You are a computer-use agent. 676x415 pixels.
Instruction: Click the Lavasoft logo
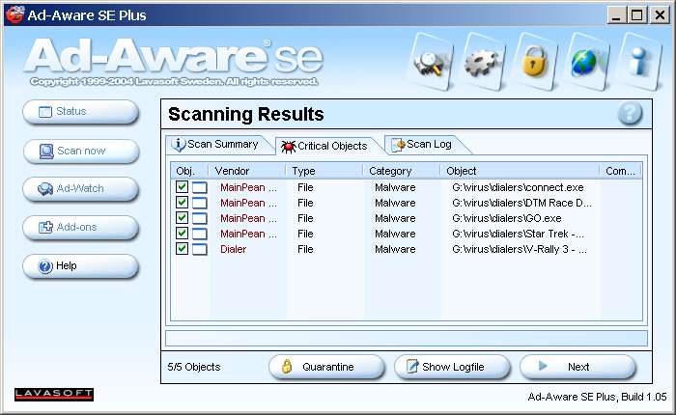point(54,394)
